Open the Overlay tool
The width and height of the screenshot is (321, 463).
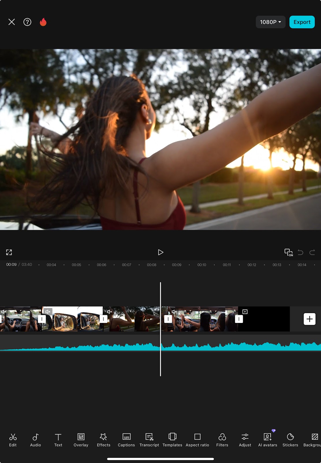[81, 440]
